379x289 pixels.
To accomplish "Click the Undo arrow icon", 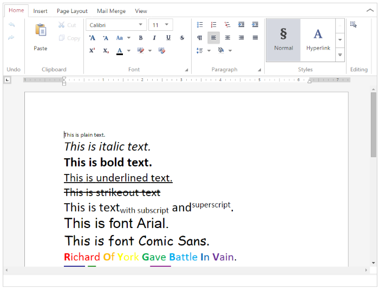I will coord(11,25).
